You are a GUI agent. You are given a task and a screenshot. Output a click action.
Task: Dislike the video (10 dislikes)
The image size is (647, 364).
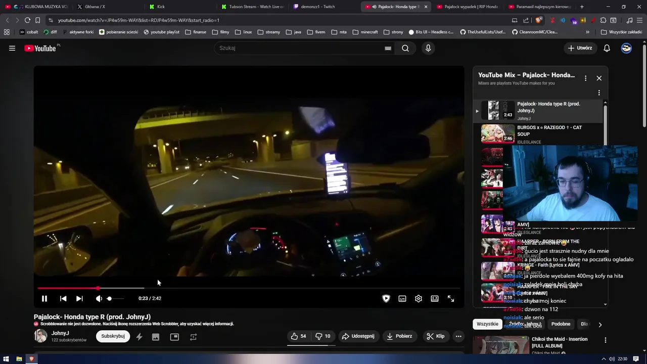323,336
